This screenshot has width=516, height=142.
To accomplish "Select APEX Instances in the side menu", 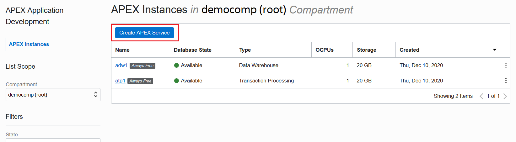I will 29,44.
